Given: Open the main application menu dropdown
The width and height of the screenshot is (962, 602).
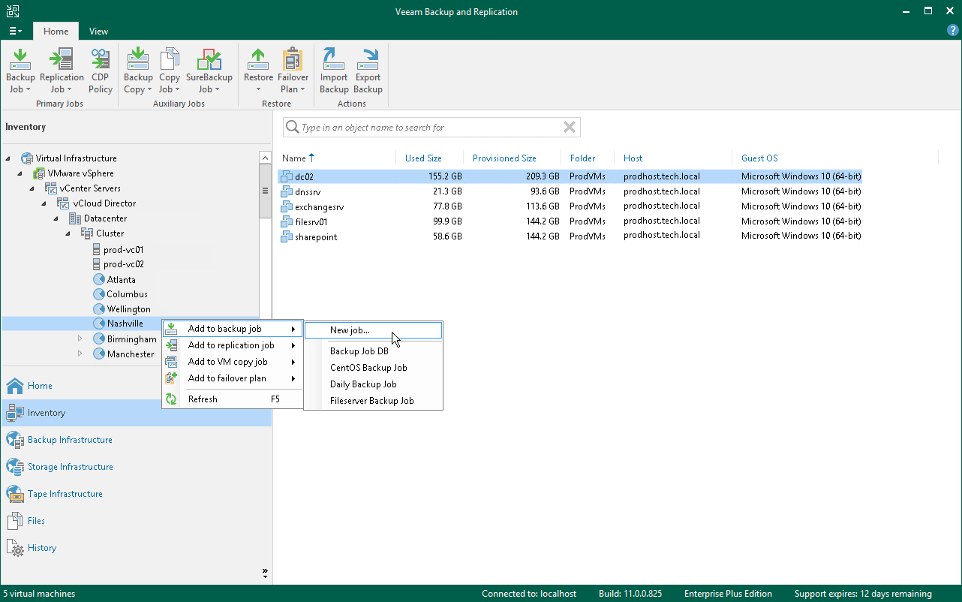Looking at the screenshot, I should tap(15, 32).
